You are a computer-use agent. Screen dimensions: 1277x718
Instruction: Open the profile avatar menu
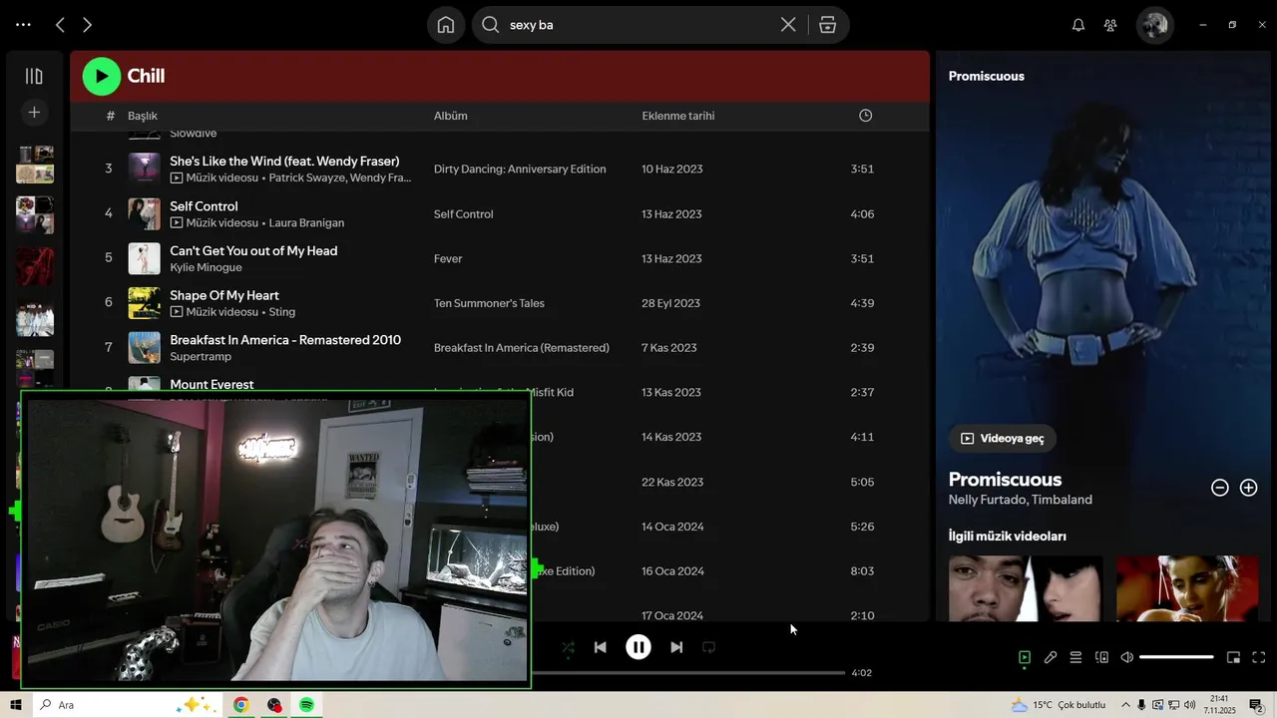pos(1155,25)
